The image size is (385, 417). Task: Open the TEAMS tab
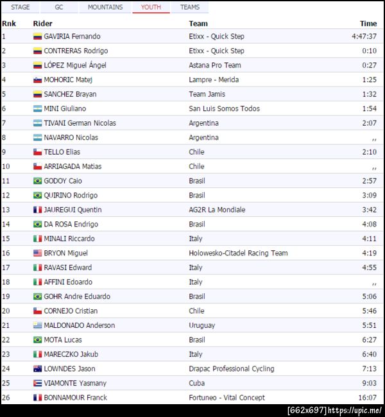pyautogui.click(x=189, y=7)
